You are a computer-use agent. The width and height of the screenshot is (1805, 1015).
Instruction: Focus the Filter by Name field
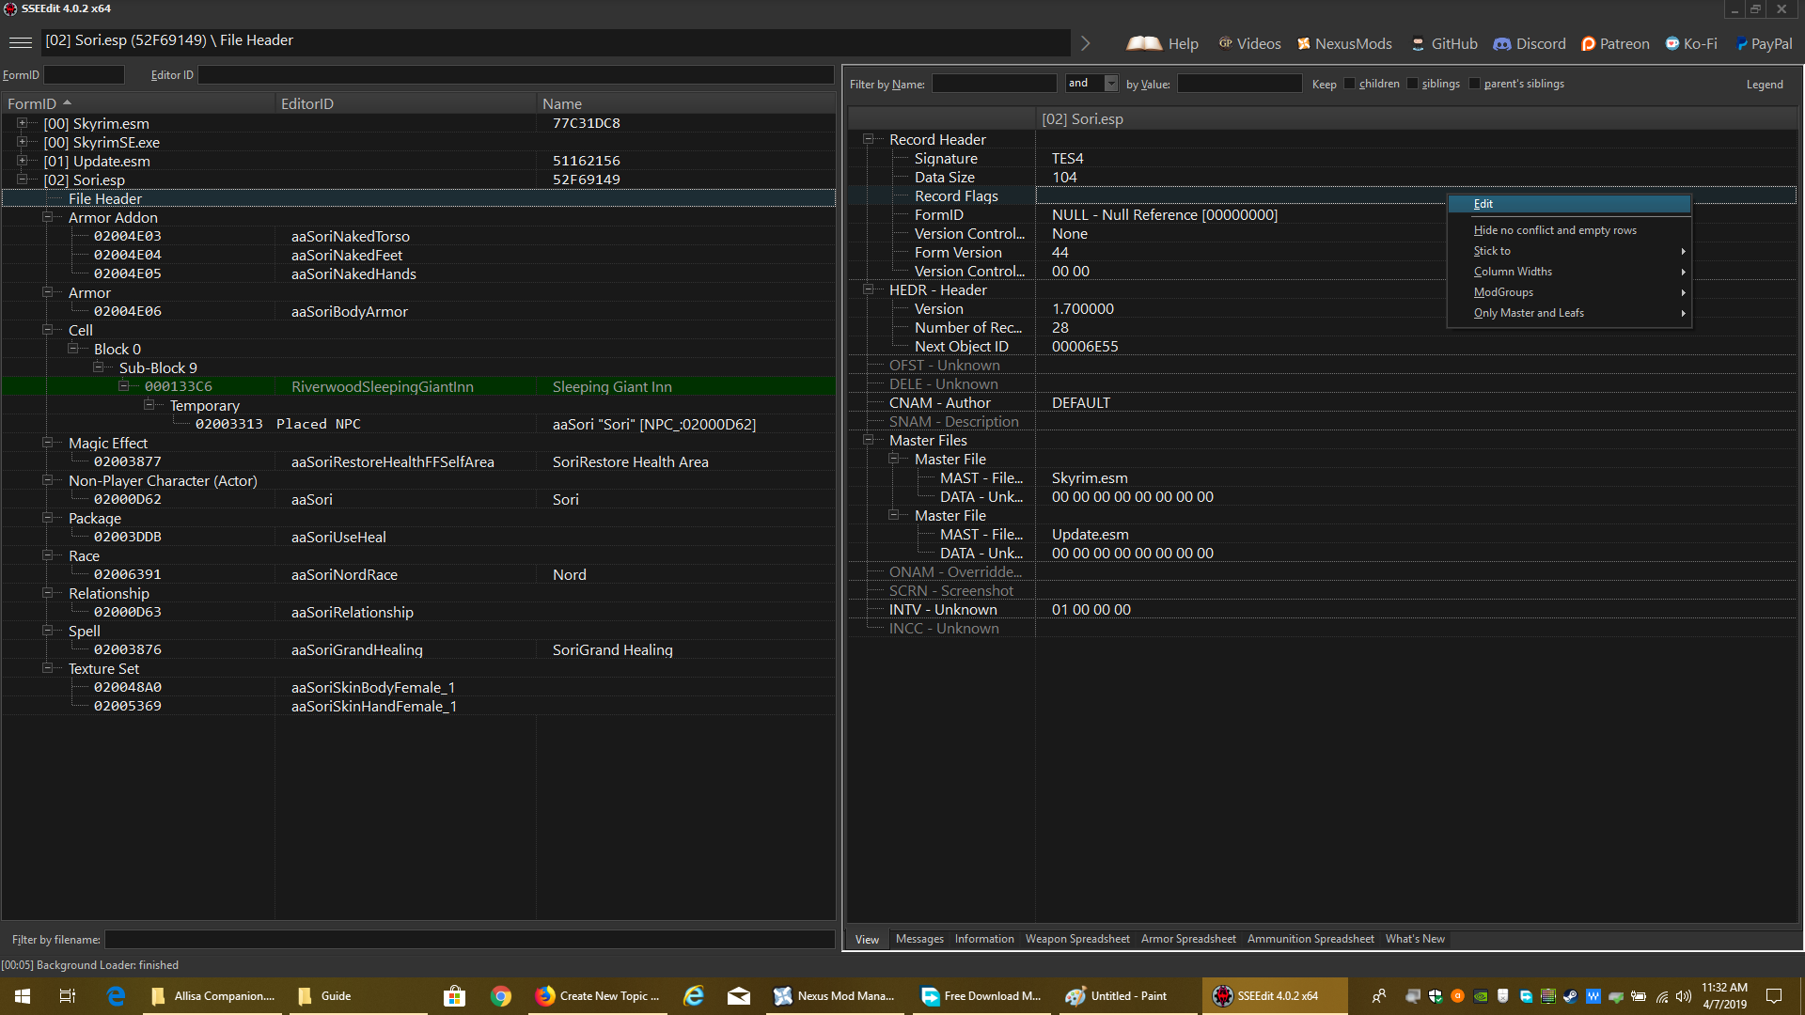tap(995, 84)
